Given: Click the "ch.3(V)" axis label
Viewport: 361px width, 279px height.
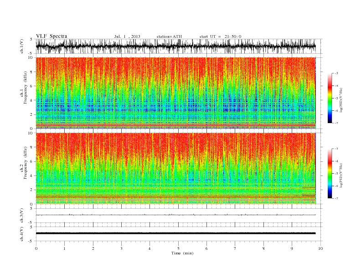Looking at the screenshot, I should tap(22, 216).
